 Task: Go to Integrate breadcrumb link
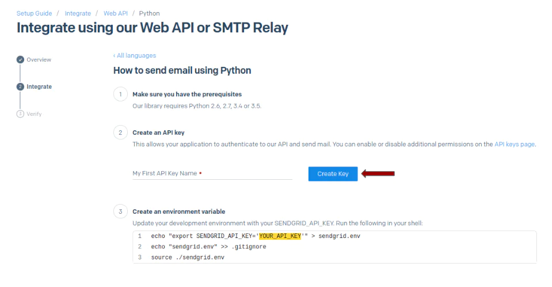click(x=78, y=13)
